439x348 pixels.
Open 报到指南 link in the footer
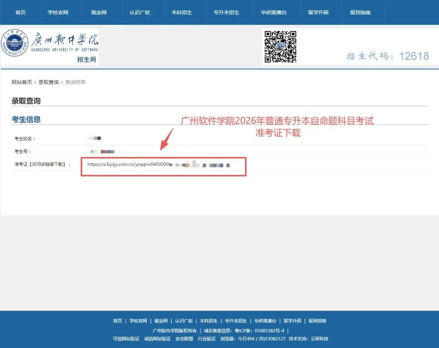(317, 321)
